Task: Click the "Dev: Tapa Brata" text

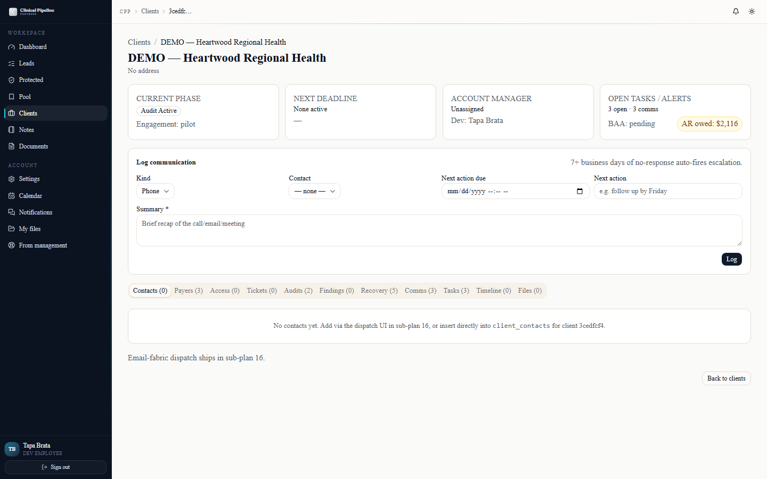Action: (477, 120)
